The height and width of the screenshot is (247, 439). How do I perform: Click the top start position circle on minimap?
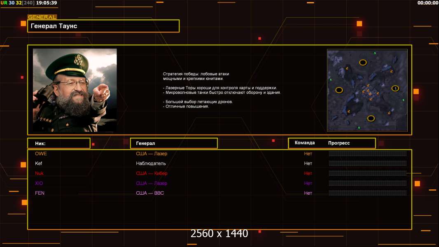click(x=363, y=63)
